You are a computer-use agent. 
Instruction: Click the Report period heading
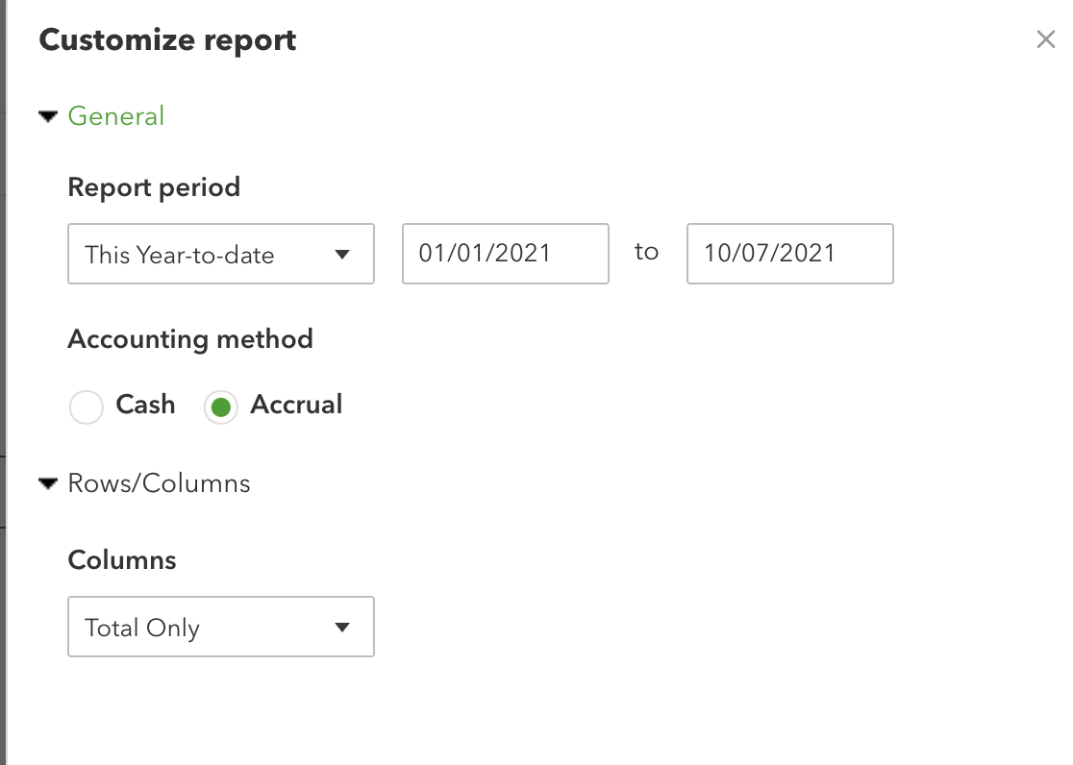click(154, 186)
